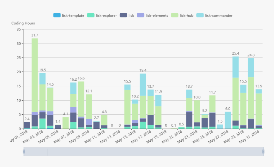Image resolution: width=274 pixels, height=167 pixels.
Task: Click the bar labeled 25.4
Action: [x=235, y=92]
